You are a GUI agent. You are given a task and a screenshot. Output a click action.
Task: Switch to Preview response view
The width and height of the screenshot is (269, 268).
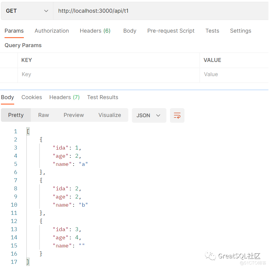pos(74,115)
